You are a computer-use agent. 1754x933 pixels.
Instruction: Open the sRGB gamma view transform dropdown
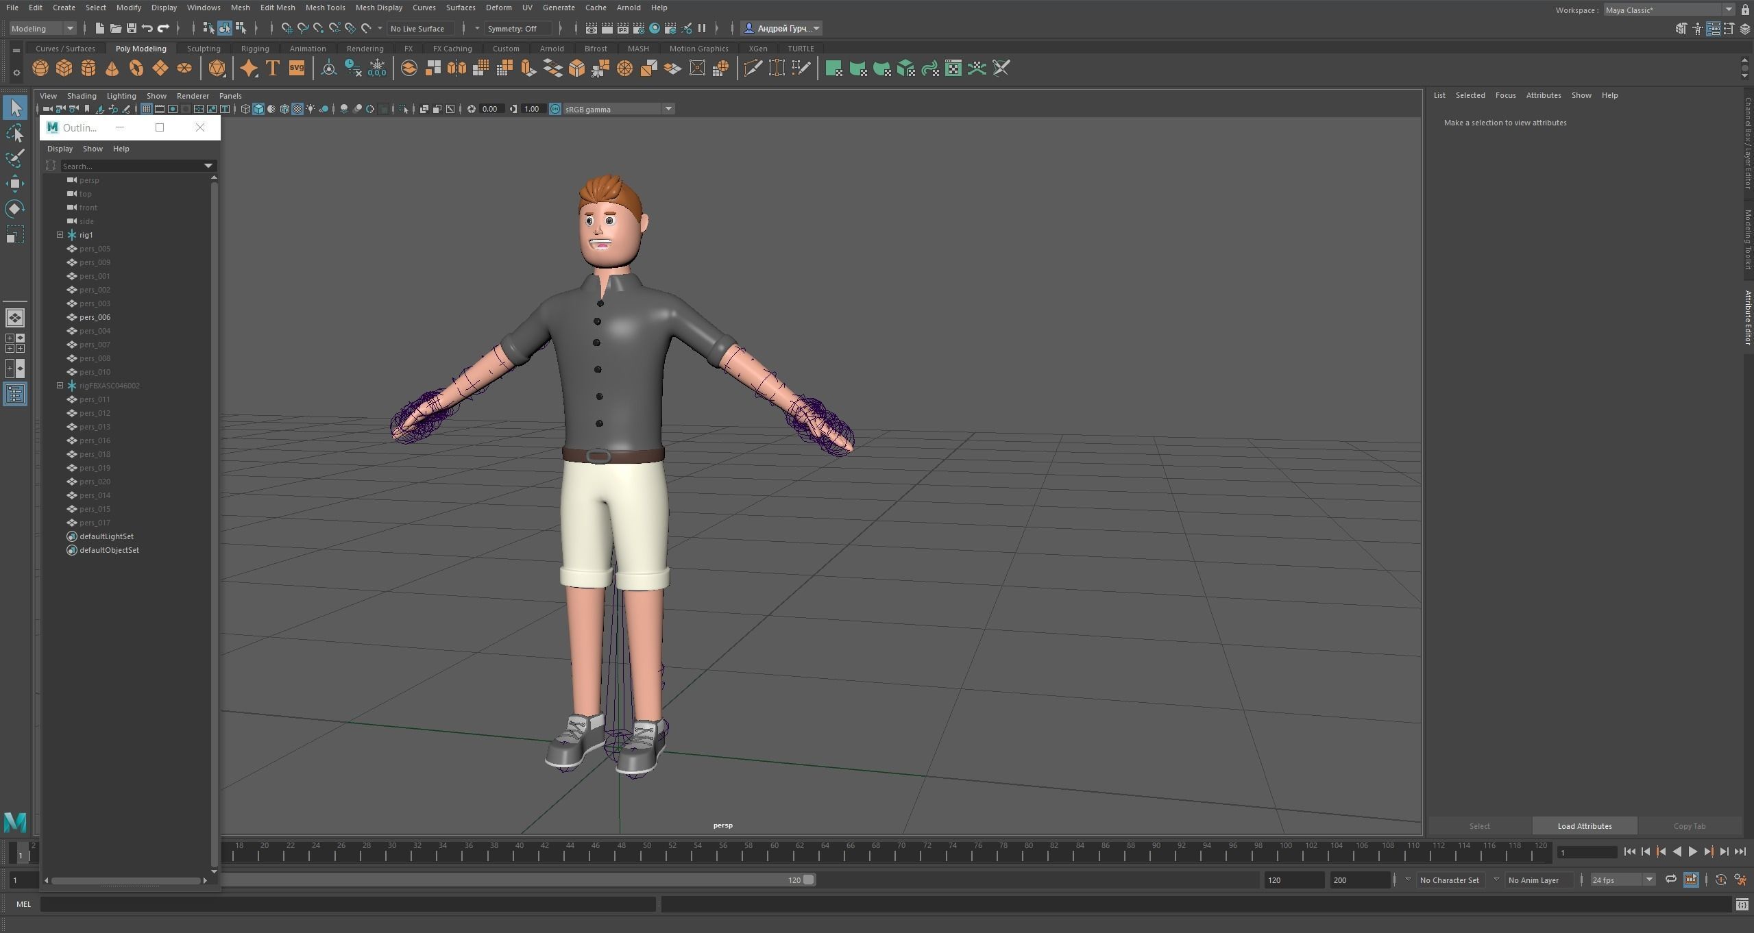(x=668, y=109)
